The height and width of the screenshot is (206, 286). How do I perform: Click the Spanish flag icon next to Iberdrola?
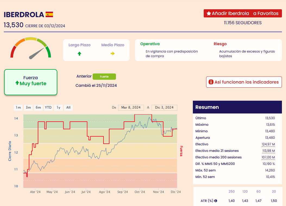49,14
